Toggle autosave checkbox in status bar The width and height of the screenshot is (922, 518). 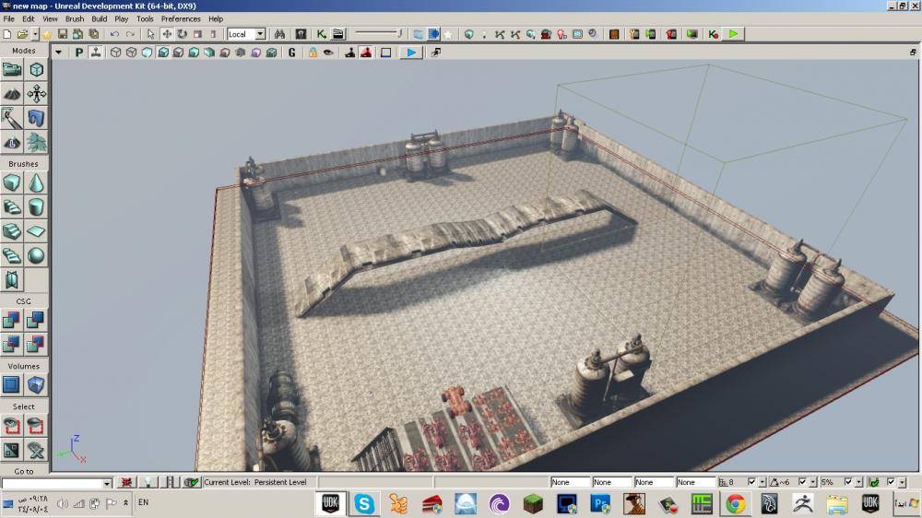(891, 481)
